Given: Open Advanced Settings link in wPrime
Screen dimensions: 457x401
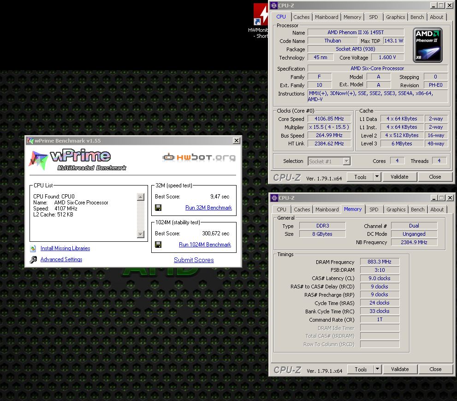Looking at the screenshot, I should (x=61, y=259).
